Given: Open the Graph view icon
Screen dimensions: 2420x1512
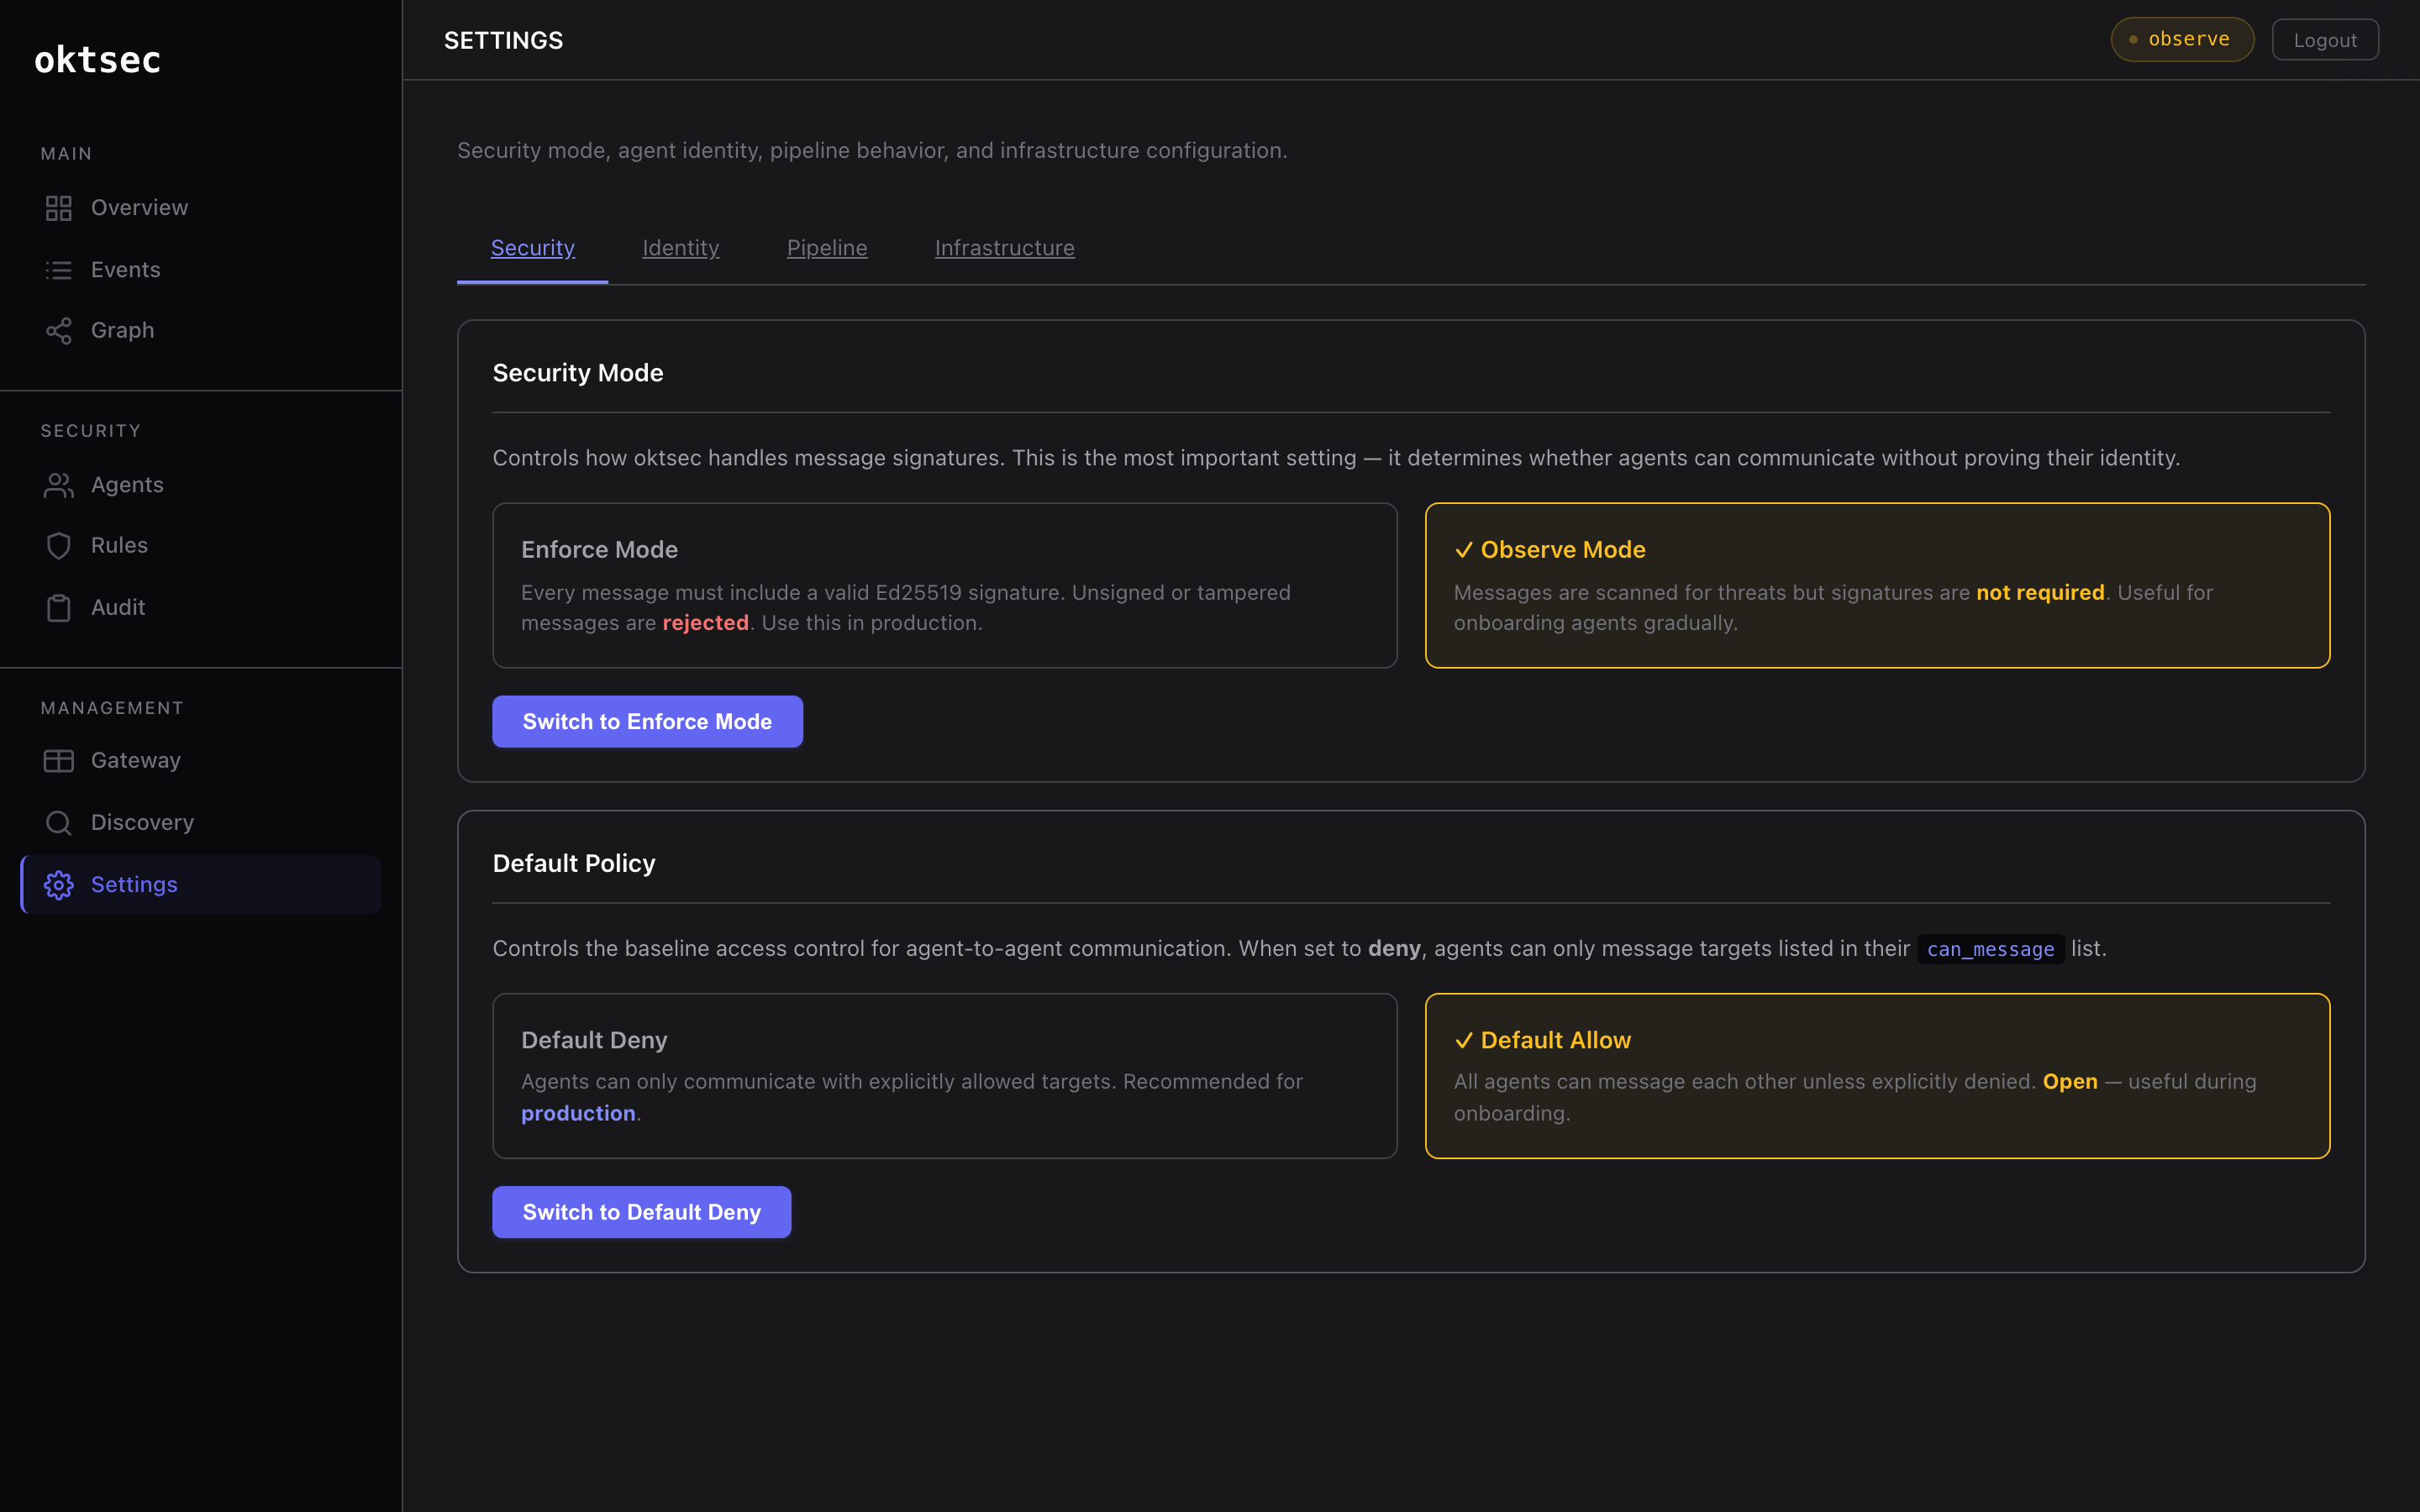Looking at the screenshot, I should (x=58, y=330).
